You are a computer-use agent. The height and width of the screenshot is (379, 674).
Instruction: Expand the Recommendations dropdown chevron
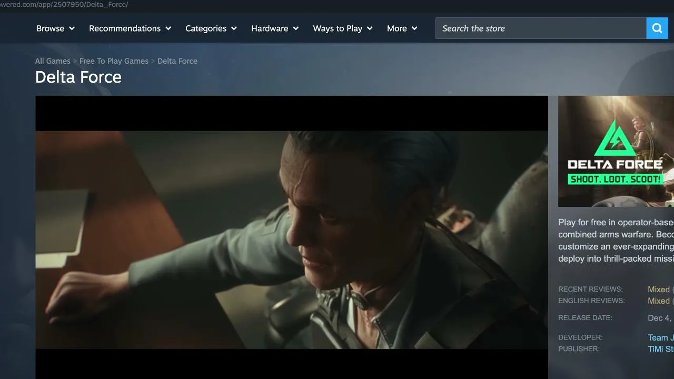coord(168,28)
